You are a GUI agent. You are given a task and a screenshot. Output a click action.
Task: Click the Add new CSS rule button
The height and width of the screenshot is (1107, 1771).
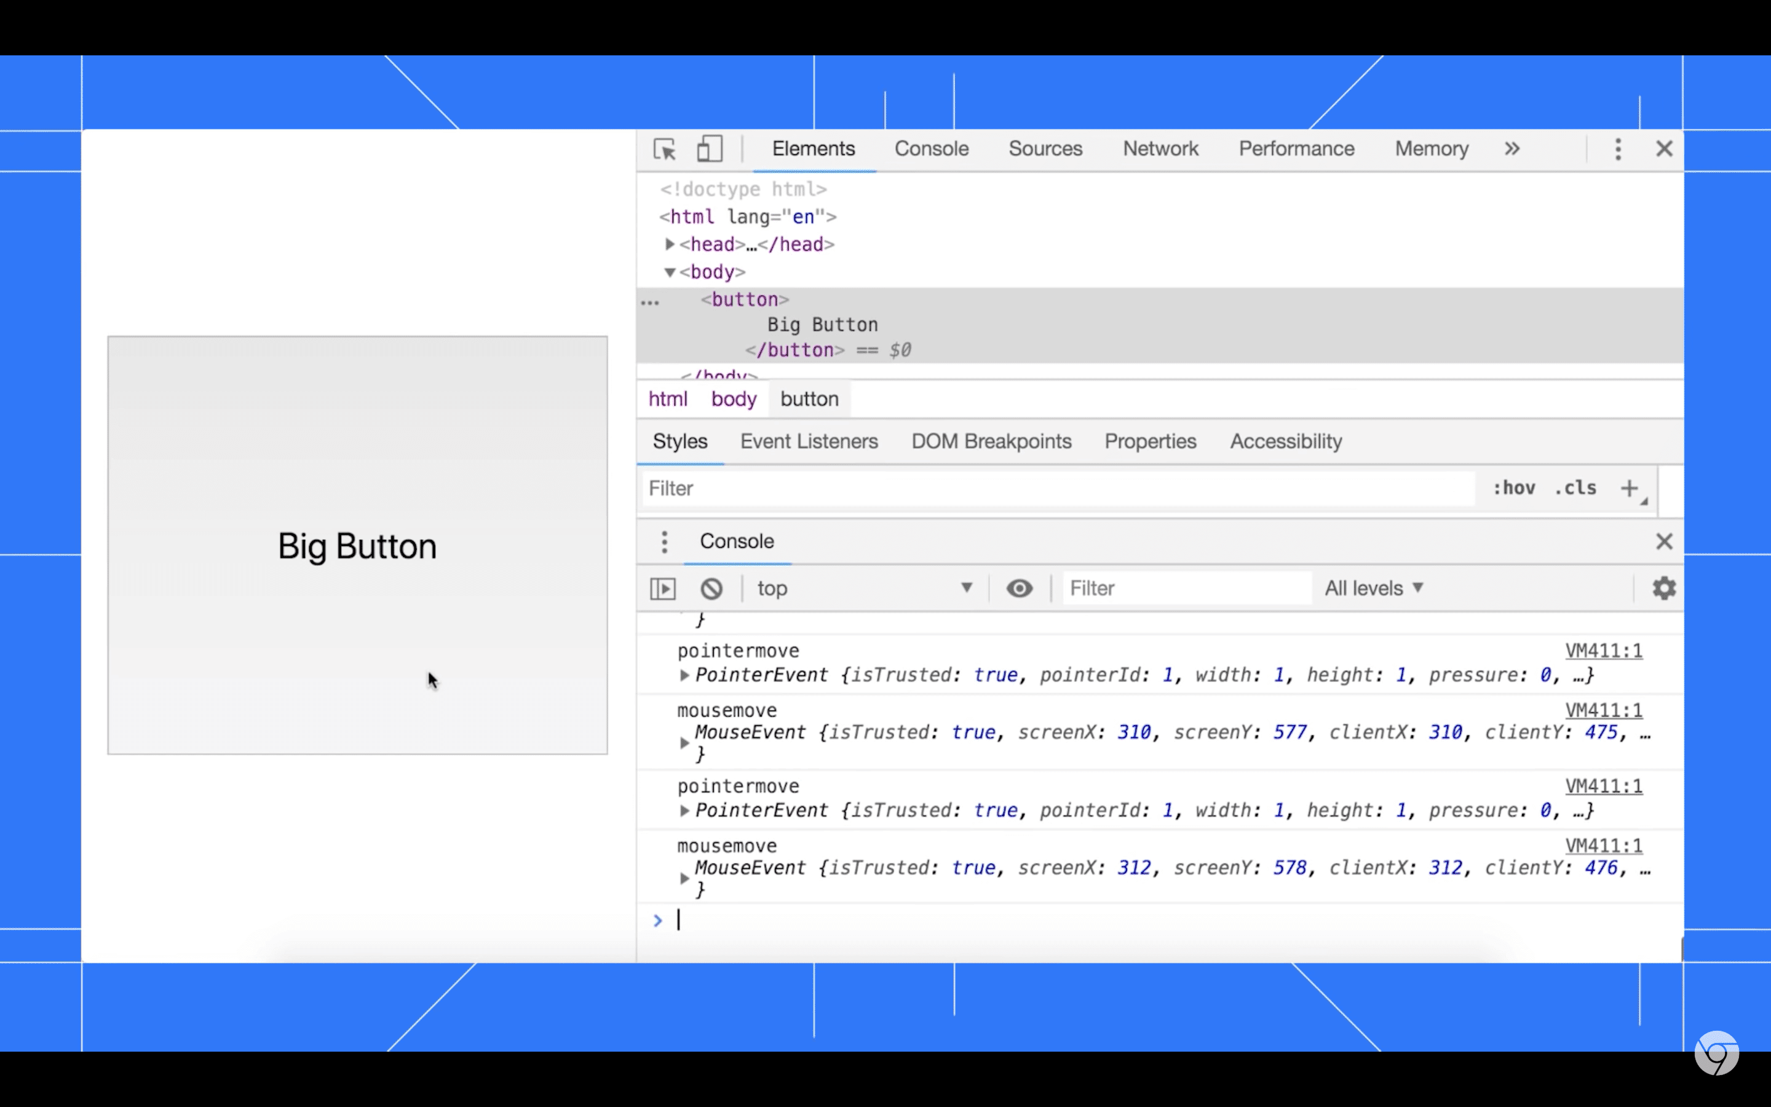1630,488
